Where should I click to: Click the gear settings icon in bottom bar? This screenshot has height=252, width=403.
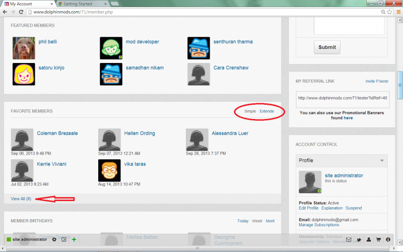point(54,239)
